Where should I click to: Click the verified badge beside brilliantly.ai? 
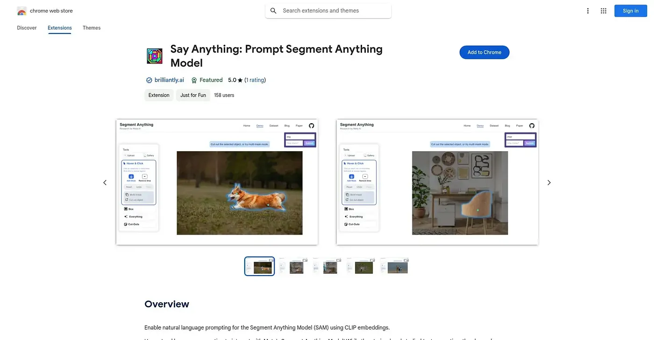pos(149,80)
